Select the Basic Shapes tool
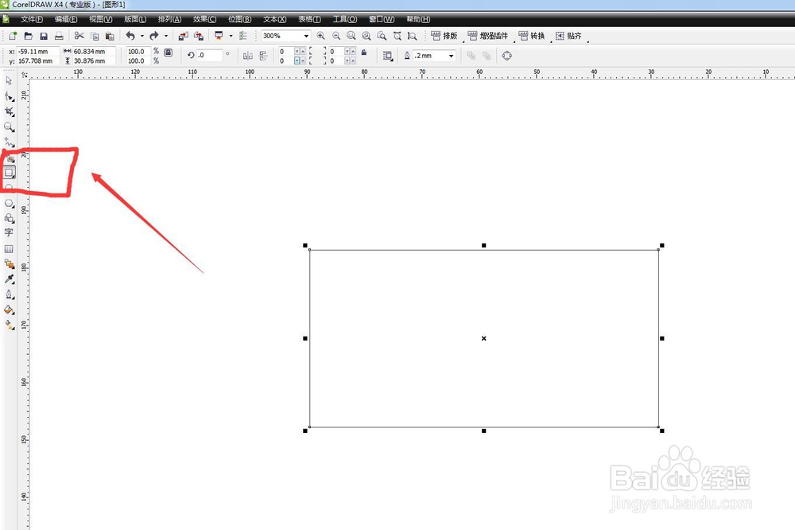Screen dimensions: 795x530 [9, 218]
